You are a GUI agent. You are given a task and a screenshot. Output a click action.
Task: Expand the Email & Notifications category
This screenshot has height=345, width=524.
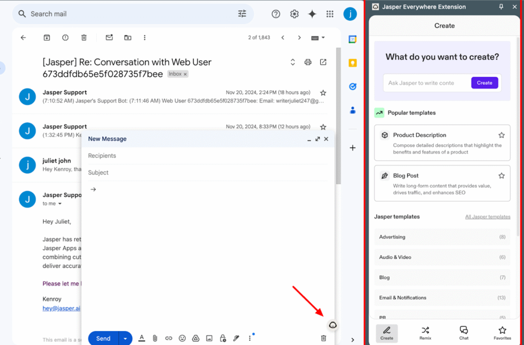442,297
